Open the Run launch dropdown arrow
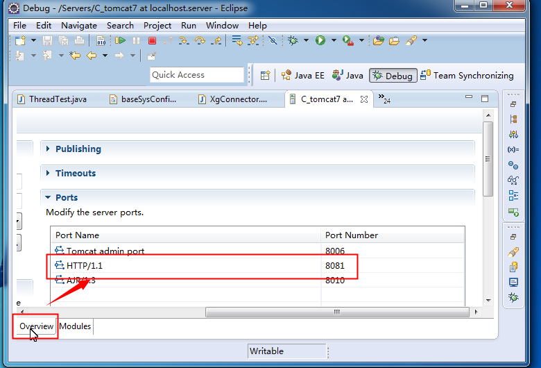 pyautogui.click(x=334, y=40)
